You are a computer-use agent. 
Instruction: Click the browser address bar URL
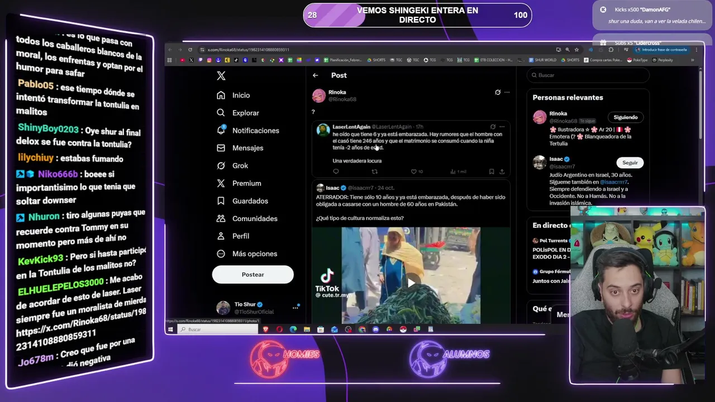click(248, 50)
